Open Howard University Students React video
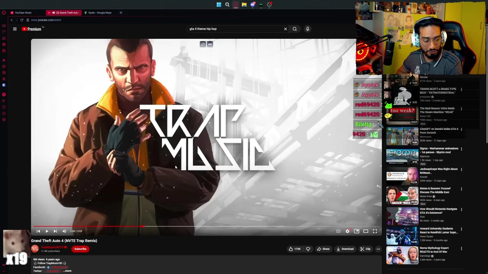 tap(438, 231)
